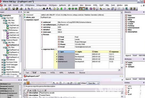Click Insert in the Attributes panel
The image size is (145, 98).
tap(135, 79)
